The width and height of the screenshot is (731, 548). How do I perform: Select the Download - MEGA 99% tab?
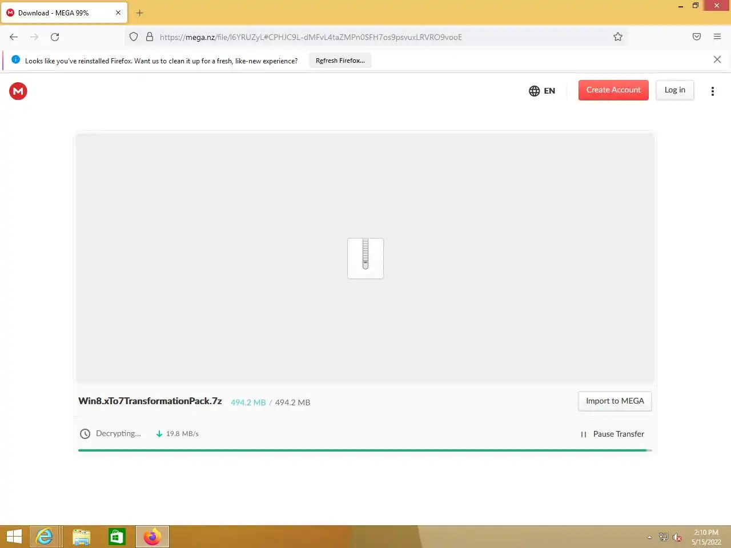[x=64, y=13]
